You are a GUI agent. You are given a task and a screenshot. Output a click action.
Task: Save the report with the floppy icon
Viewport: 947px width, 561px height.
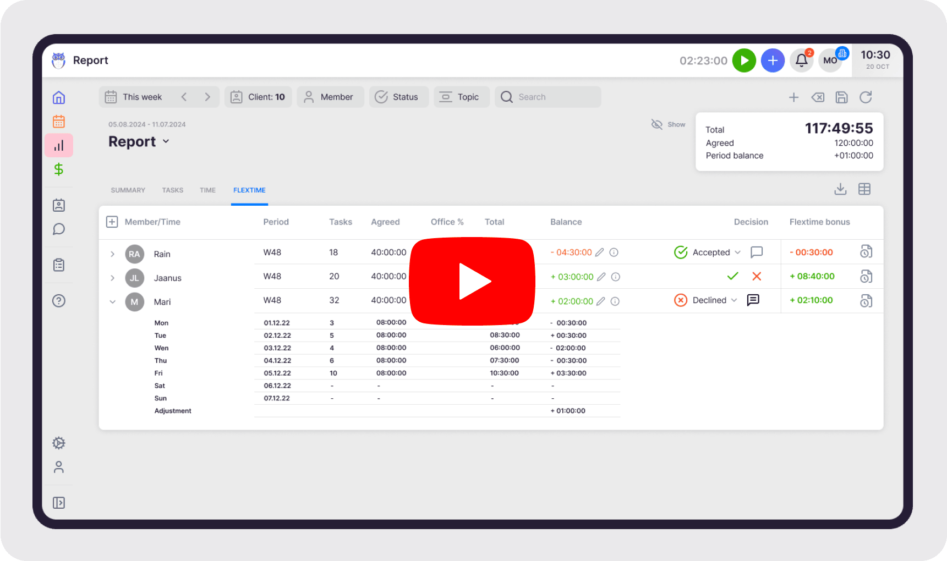(841, 97)
